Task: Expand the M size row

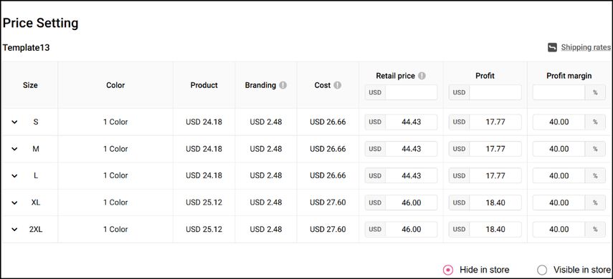Action: coord(14,149)
